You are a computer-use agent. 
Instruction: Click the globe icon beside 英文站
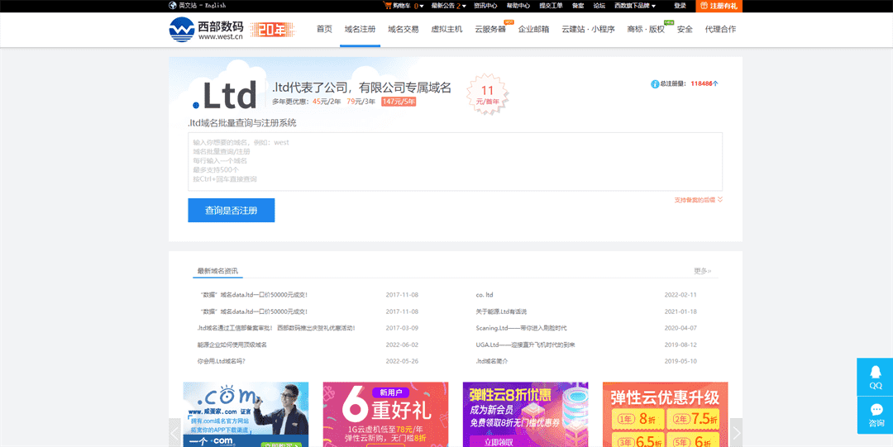click(x=173, y=6)
